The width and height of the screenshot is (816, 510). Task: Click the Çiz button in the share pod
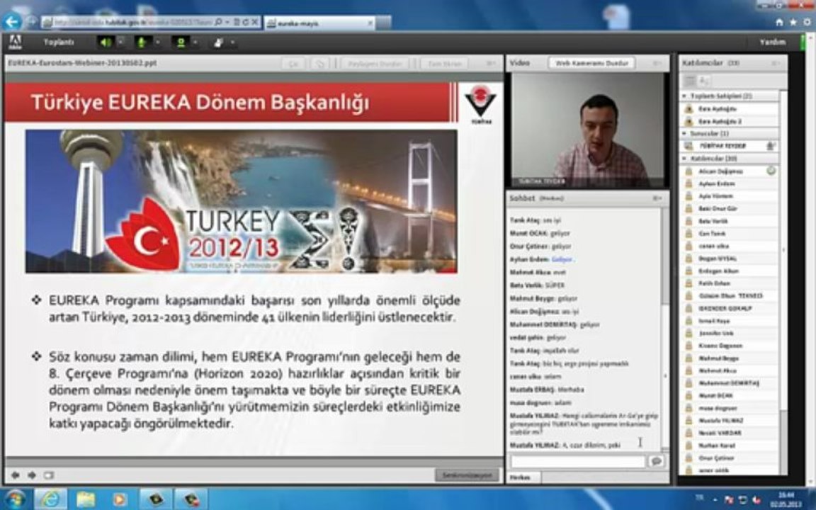[x=294, y=64]
